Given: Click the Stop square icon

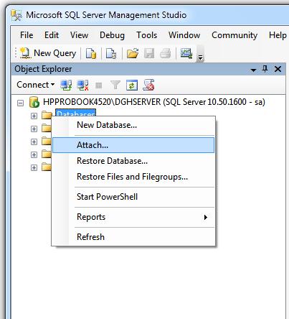Looking at the screenshot, I should 99,85.
